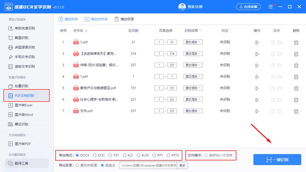Click the user avatar icon
Image resolution: width=306 pixels, height=172 pixels.
click(x=182, y=7)
